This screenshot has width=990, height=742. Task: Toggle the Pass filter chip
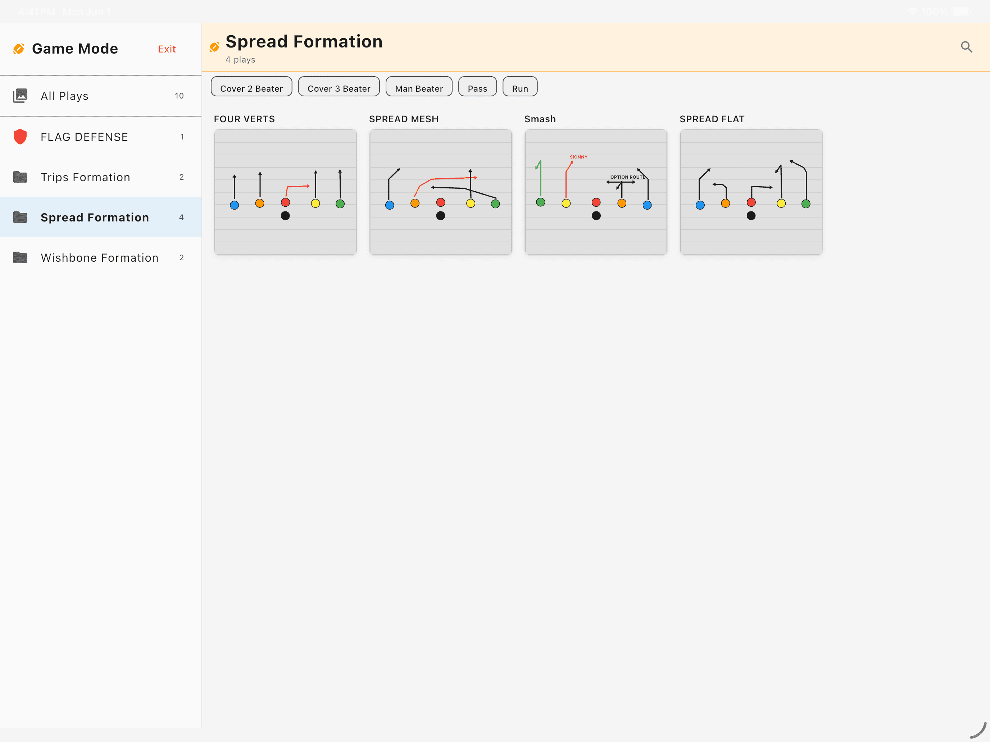coord(477,87)
